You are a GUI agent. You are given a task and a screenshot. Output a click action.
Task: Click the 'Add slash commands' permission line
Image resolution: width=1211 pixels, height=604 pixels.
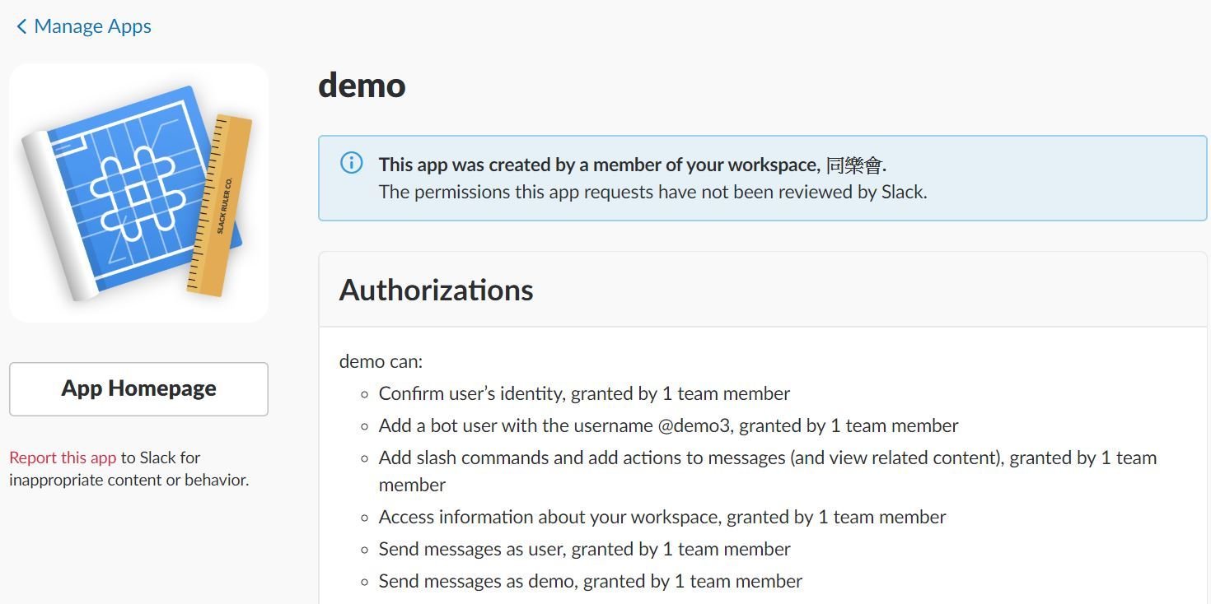(768, 471)
